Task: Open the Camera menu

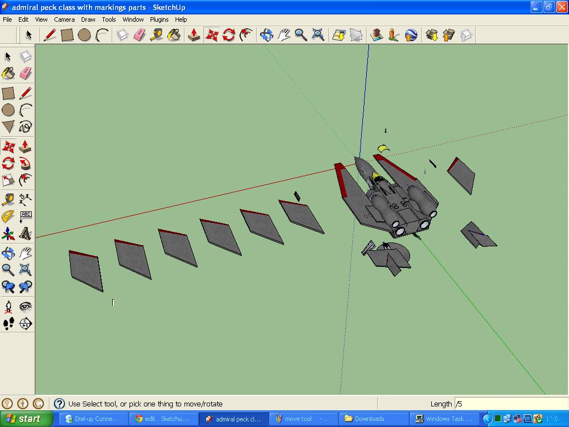Action: pyautogui.click(x=64, y=19)
